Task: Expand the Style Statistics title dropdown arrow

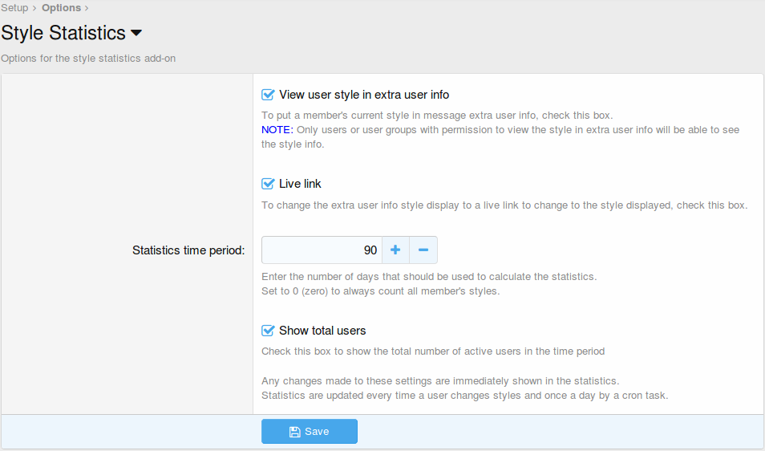Action: coord(136,33)
